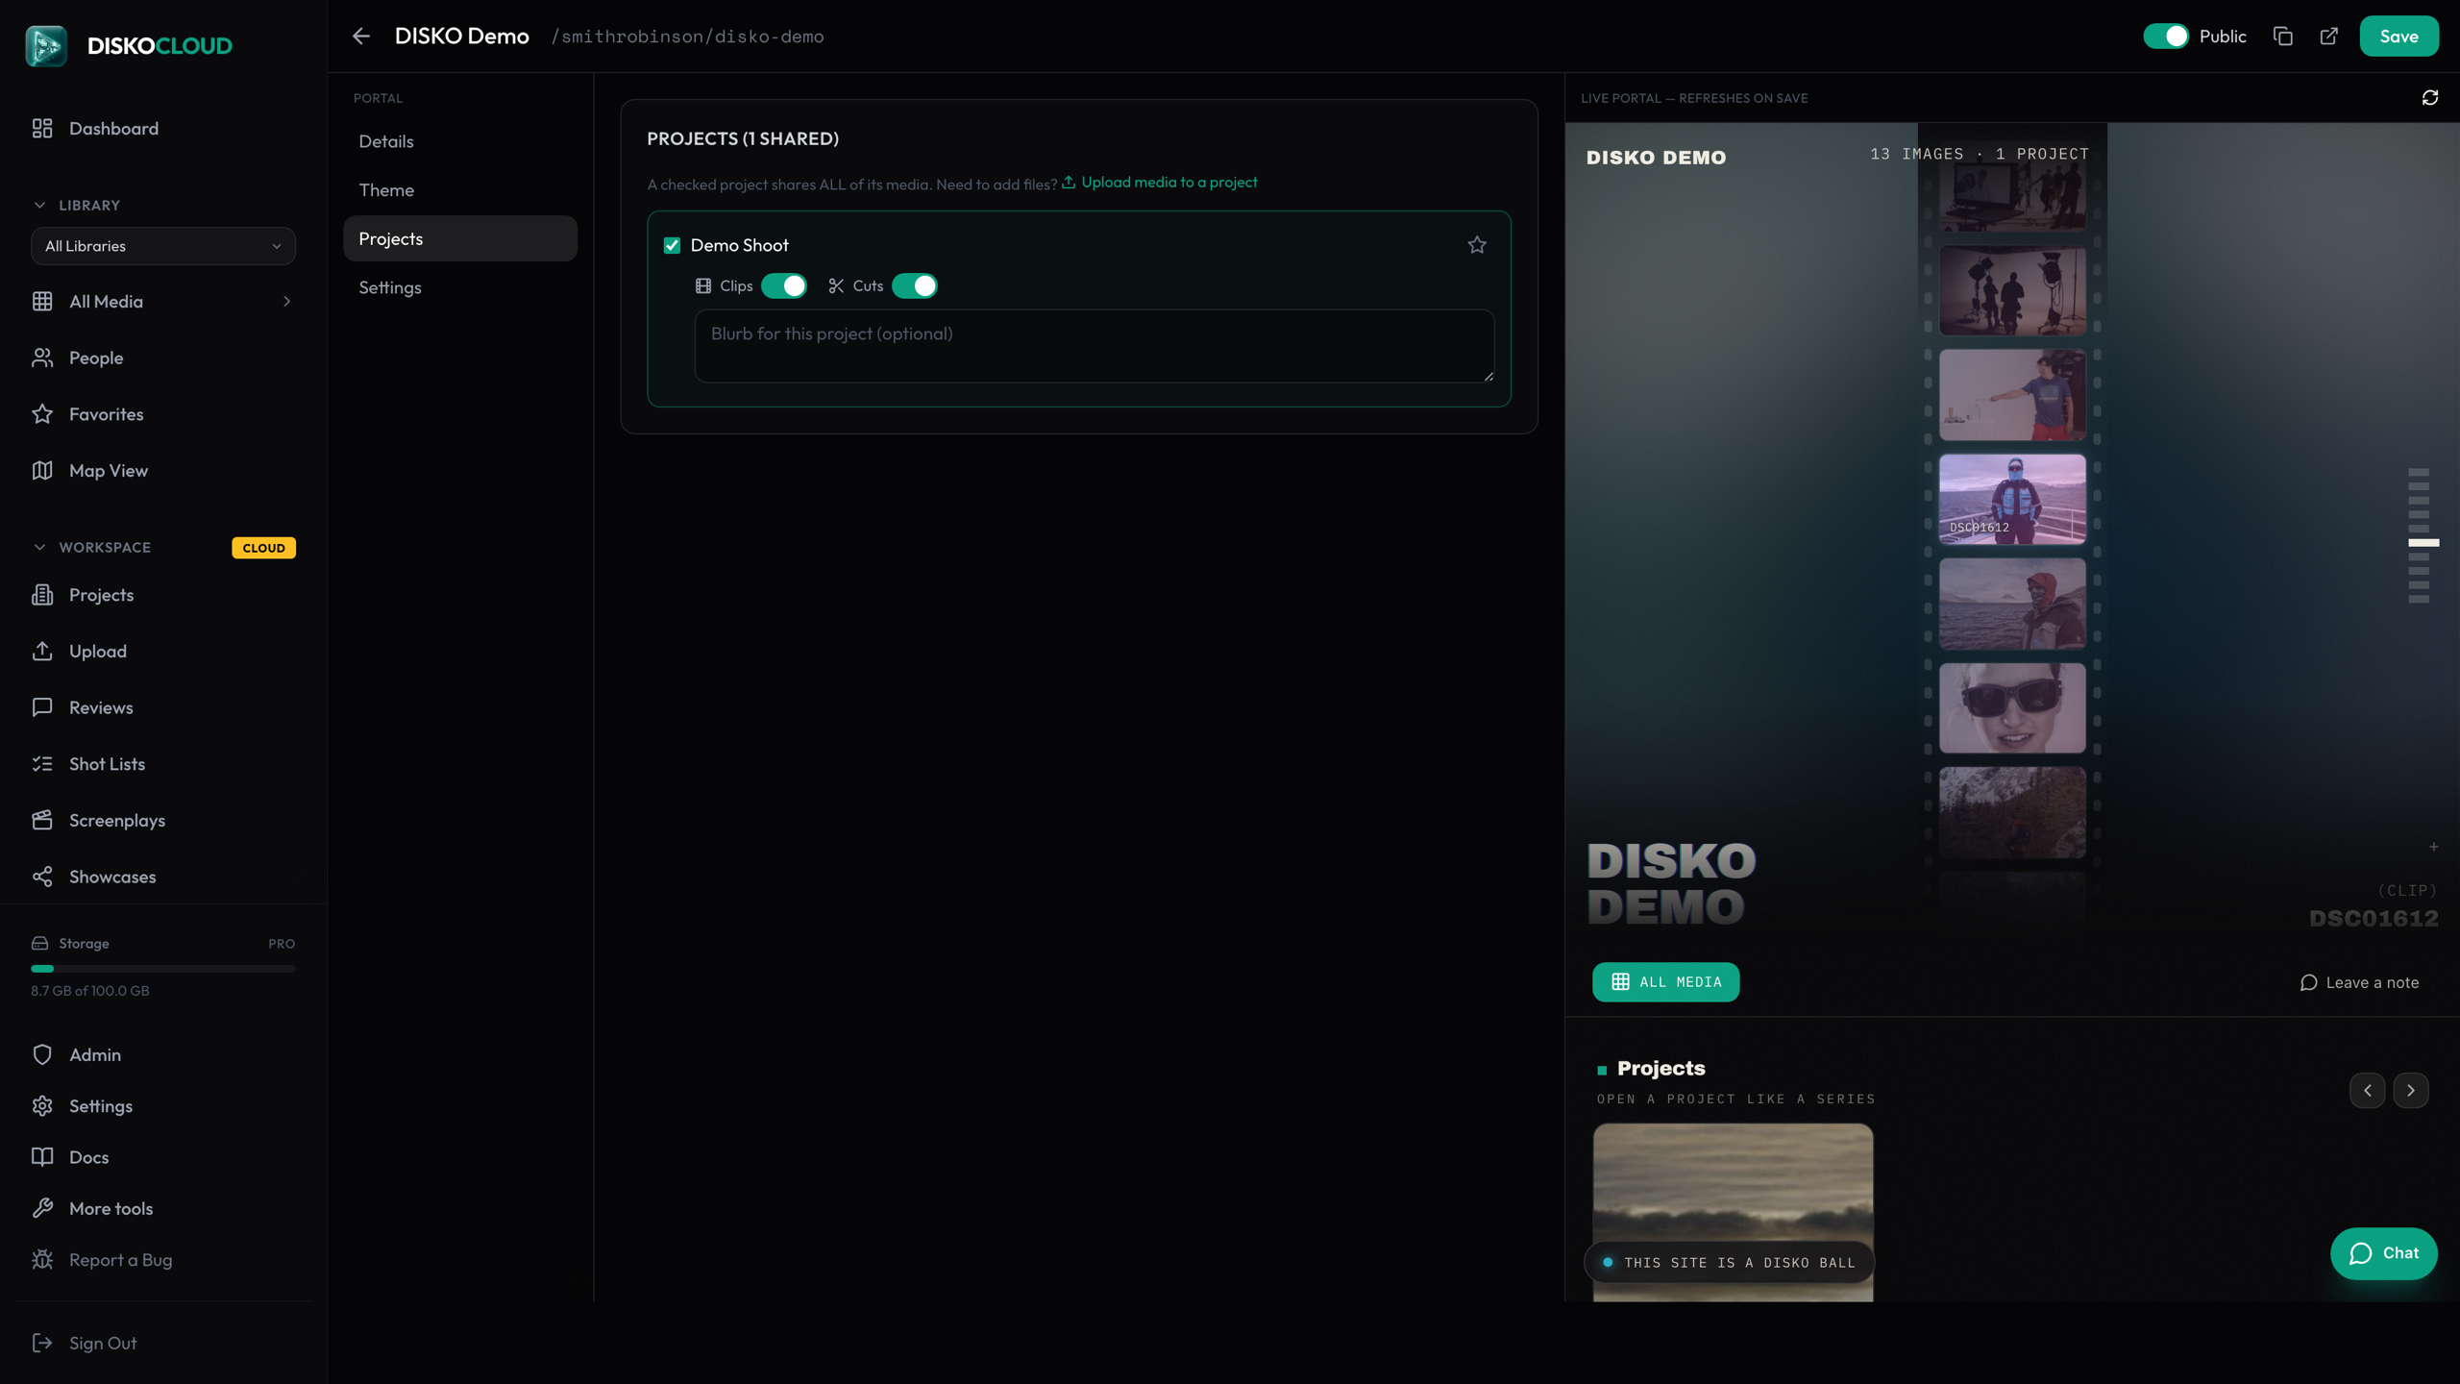Uncheck the Demo Shoot checkbox

click(672, 246)
